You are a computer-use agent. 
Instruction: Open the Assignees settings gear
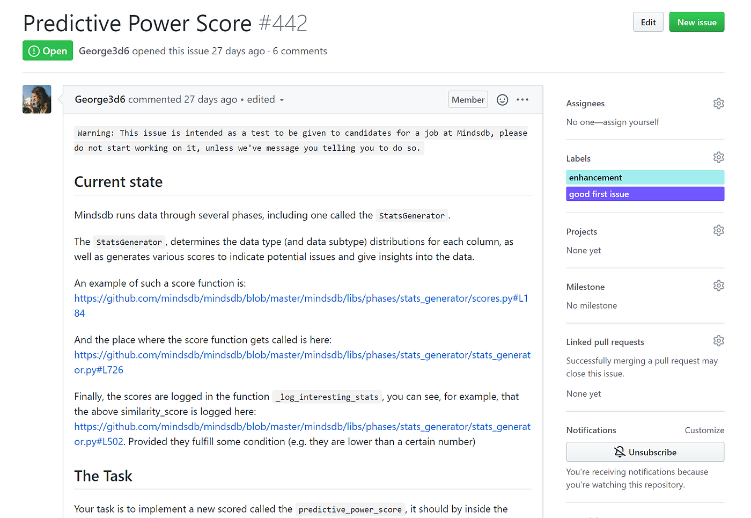719,103
